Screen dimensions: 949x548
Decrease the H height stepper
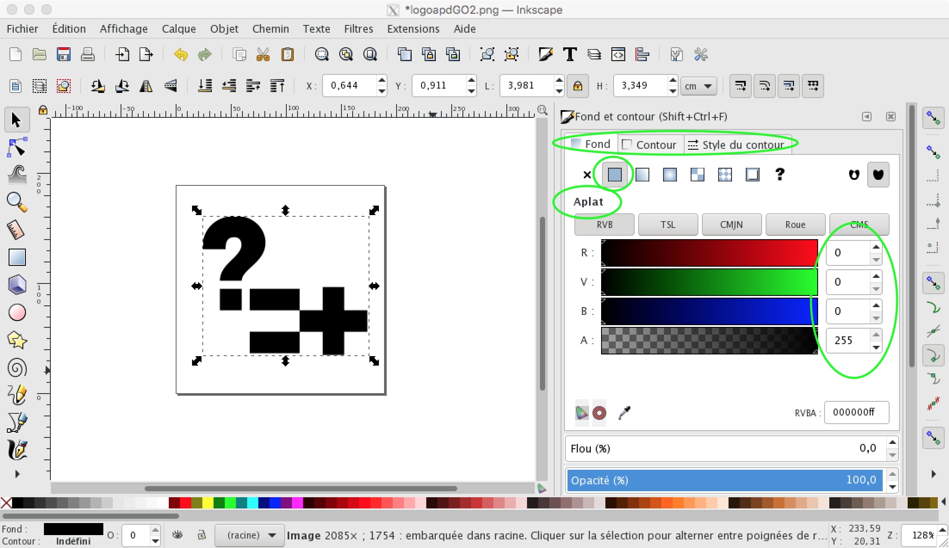(x=673, y=91)
